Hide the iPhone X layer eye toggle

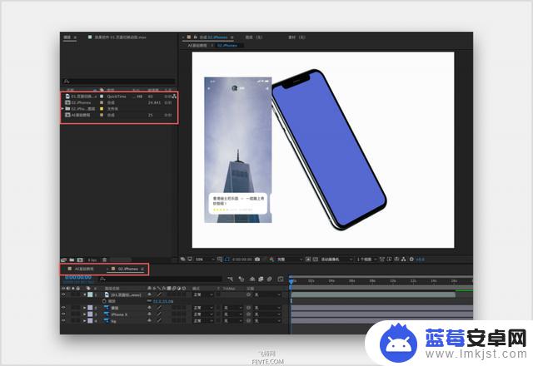pyautogui.click(x=63, y=314)
